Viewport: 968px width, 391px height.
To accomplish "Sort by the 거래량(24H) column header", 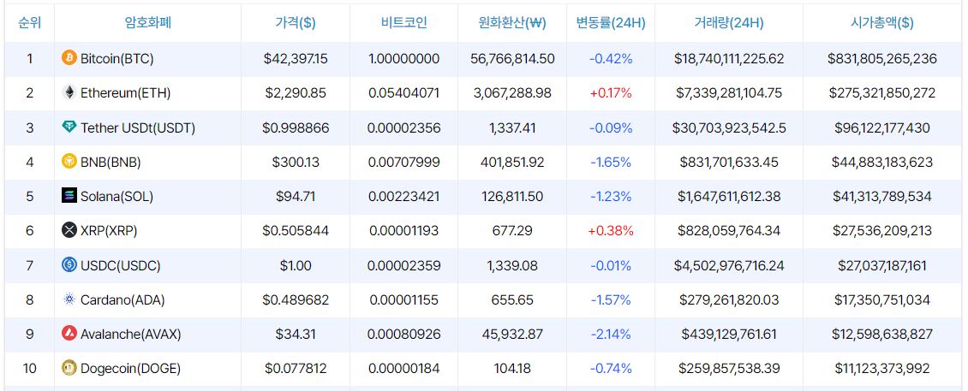I will click(x=729, y=23).
